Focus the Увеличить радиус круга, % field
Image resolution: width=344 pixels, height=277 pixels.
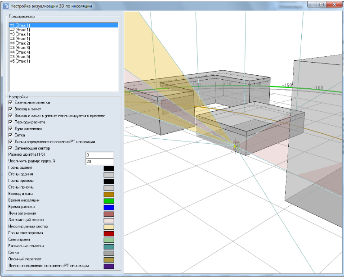point(99,161)
